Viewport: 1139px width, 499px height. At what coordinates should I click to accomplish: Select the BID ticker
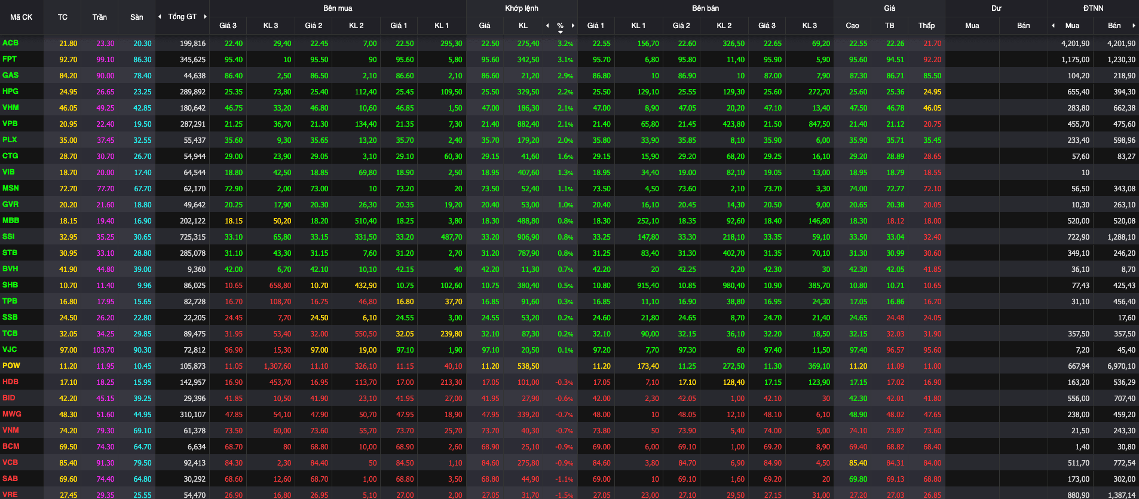(x=9, y=398)
